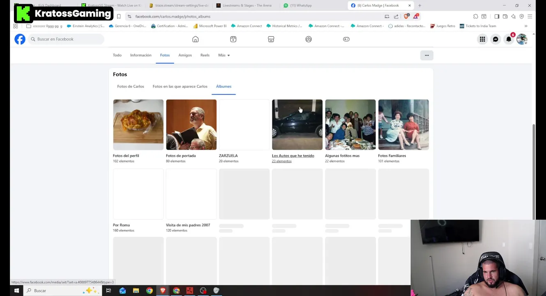Open Visita de mis padres 2007 album
Viewport: 546px width, 296px height.
pos(188,225)
